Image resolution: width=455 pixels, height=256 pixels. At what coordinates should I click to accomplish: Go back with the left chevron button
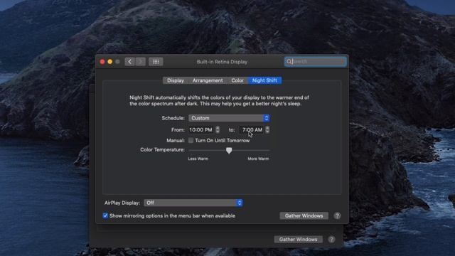click(x=129, y=62)
